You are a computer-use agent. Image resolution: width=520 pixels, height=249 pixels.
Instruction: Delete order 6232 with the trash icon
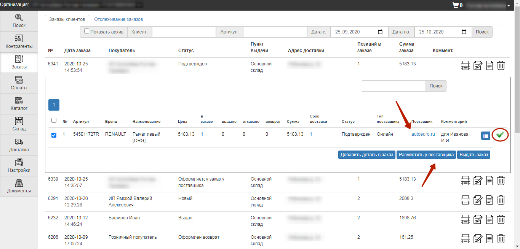click(501, 219)
